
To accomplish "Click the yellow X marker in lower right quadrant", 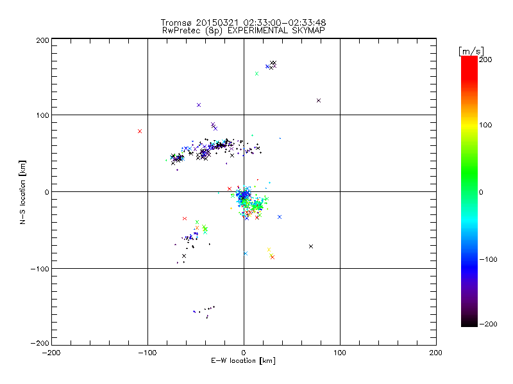I will pyautogui.click(x=269, y=250).
